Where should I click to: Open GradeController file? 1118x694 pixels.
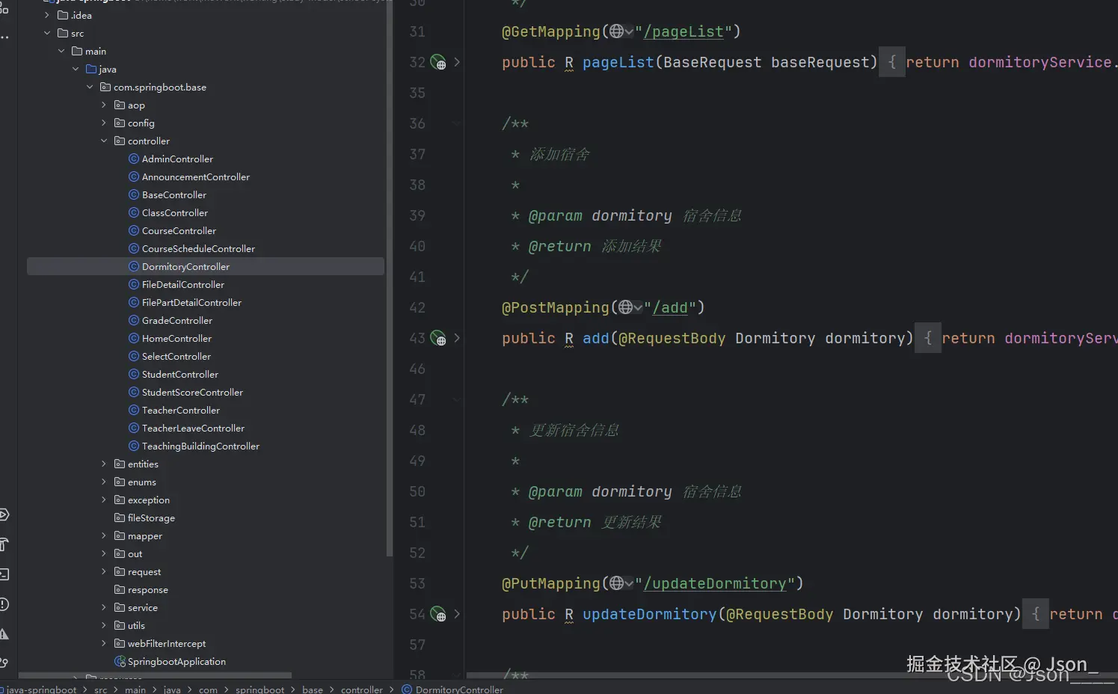177,320
